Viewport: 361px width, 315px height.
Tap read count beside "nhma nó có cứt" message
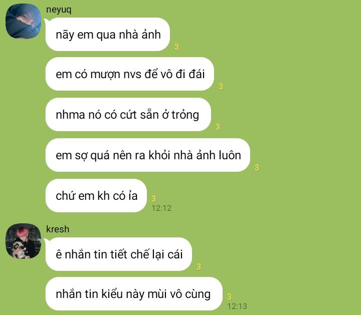(218, 127)
